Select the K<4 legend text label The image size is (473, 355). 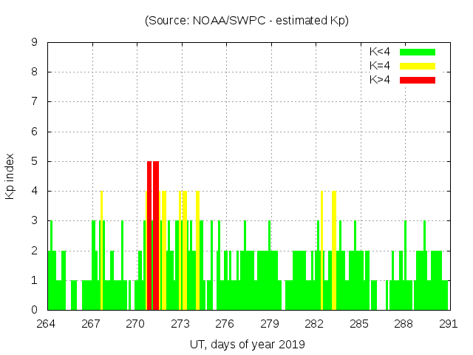(x=380, y=52)
